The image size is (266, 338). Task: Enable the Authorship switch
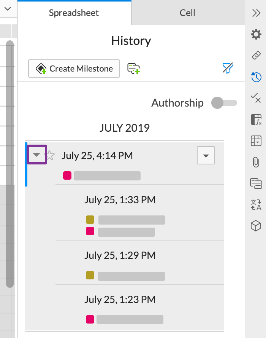(x=224, y=103)
